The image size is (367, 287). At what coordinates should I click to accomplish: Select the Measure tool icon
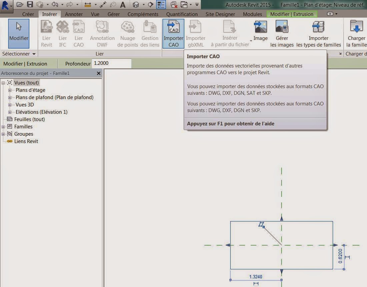click(88, 4)
